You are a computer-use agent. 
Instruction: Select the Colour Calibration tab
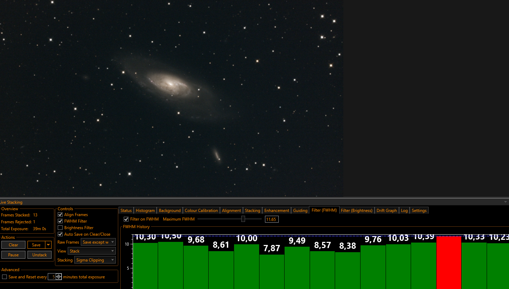pyautogui.click(x=201, y=211)
